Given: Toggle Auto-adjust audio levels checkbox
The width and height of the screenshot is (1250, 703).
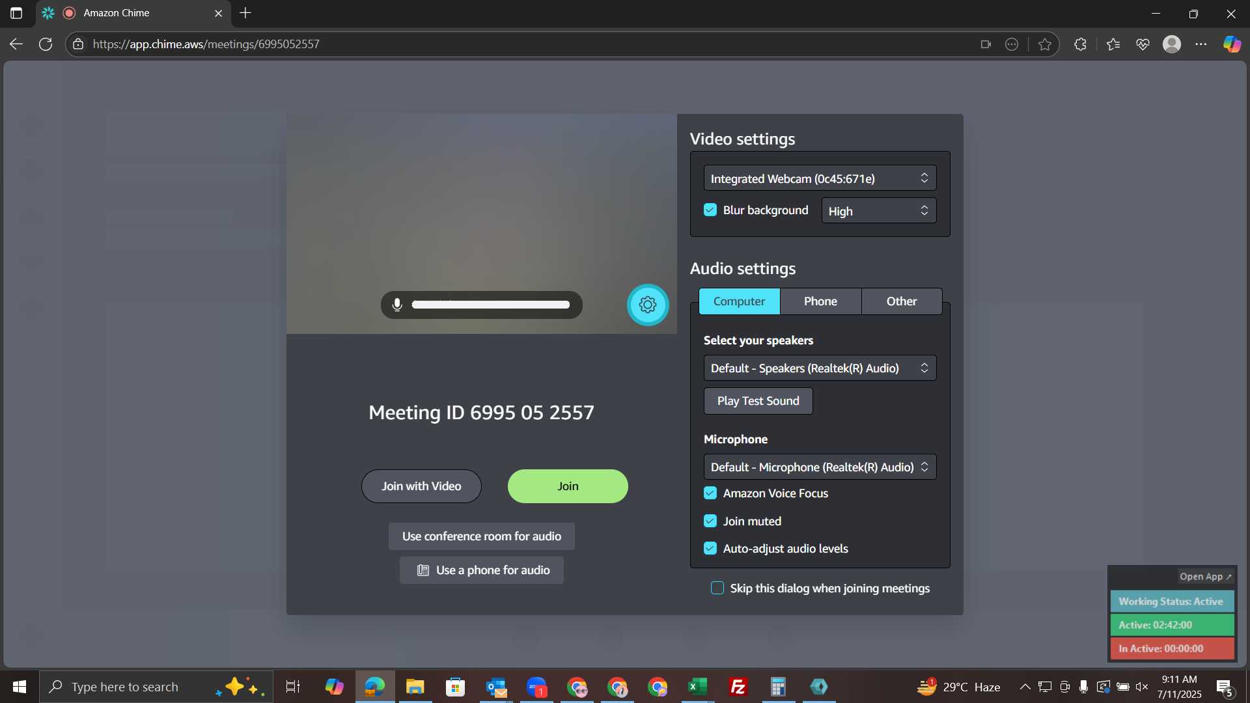Looking at the screenshot, I should [x=710, y=549].
